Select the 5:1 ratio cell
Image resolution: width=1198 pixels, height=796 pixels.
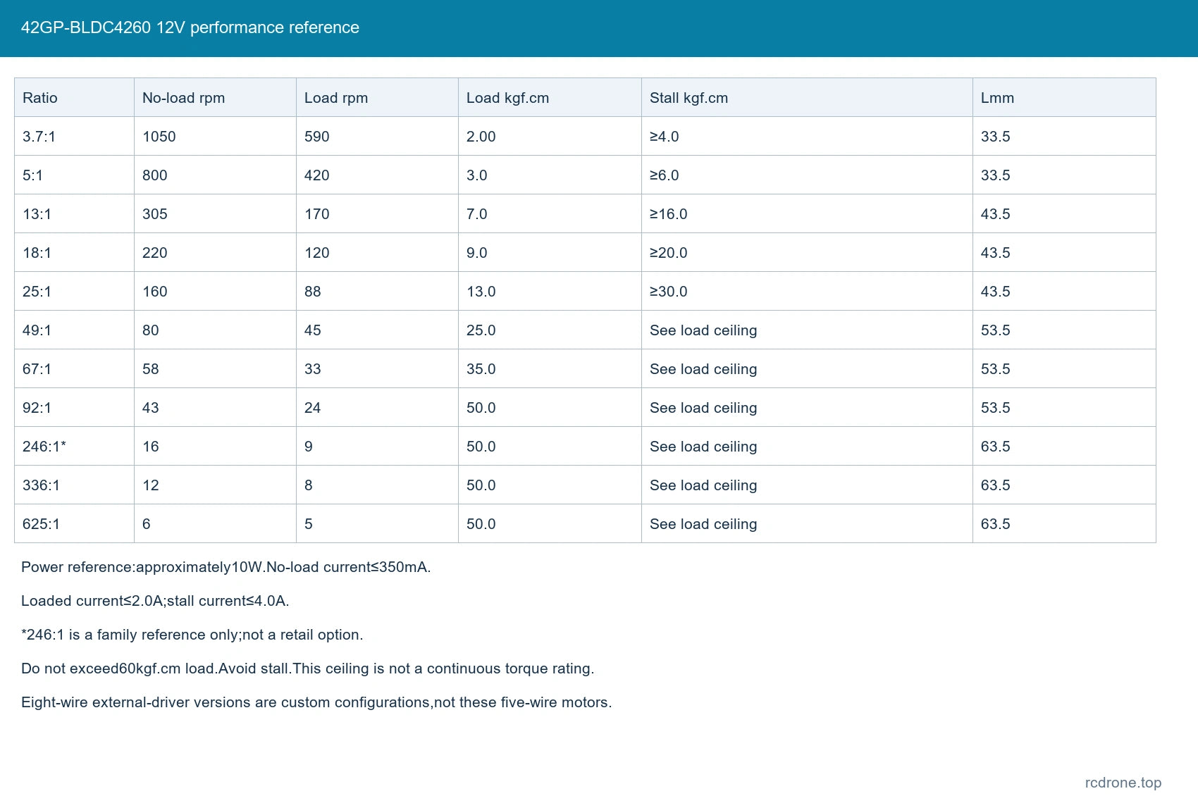click(74, 175)
